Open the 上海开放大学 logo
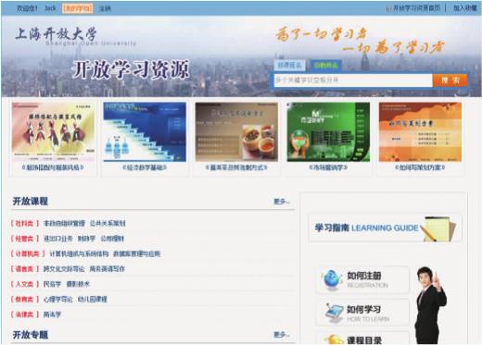482x345 pixels. click(x=57, y=34)
